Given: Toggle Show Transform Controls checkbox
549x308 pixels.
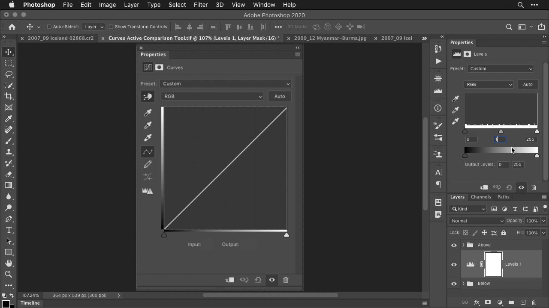Looking at the screenshot, I should (x=111, y=27).
